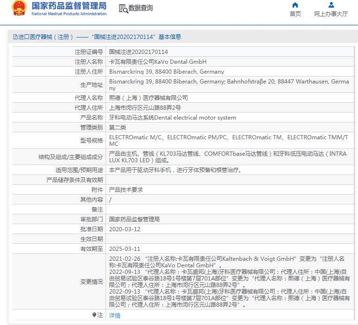Click the 国家药品监督管理局 site title
Screen dimensions: 358x325
click(x=69, y=6)
